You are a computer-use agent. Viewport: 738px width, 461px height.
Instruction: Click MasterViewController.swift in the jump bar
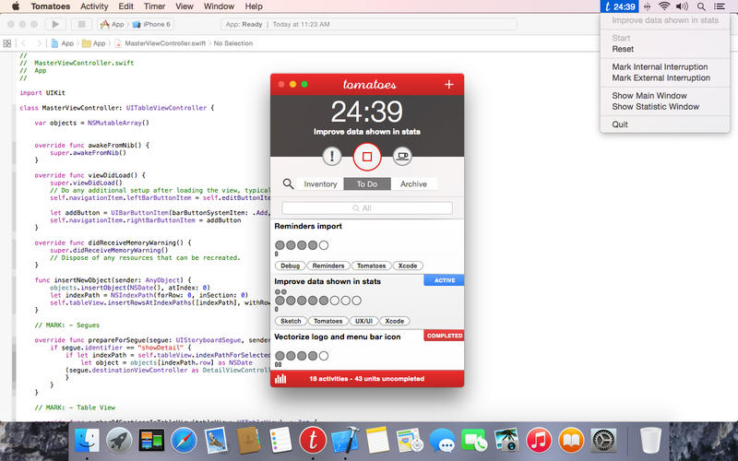click(x=161, y=43)
